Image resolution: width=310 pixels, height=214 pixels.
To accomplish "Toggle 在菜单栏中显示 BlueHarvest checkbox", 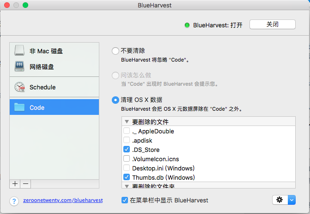I will coord(125,200).
